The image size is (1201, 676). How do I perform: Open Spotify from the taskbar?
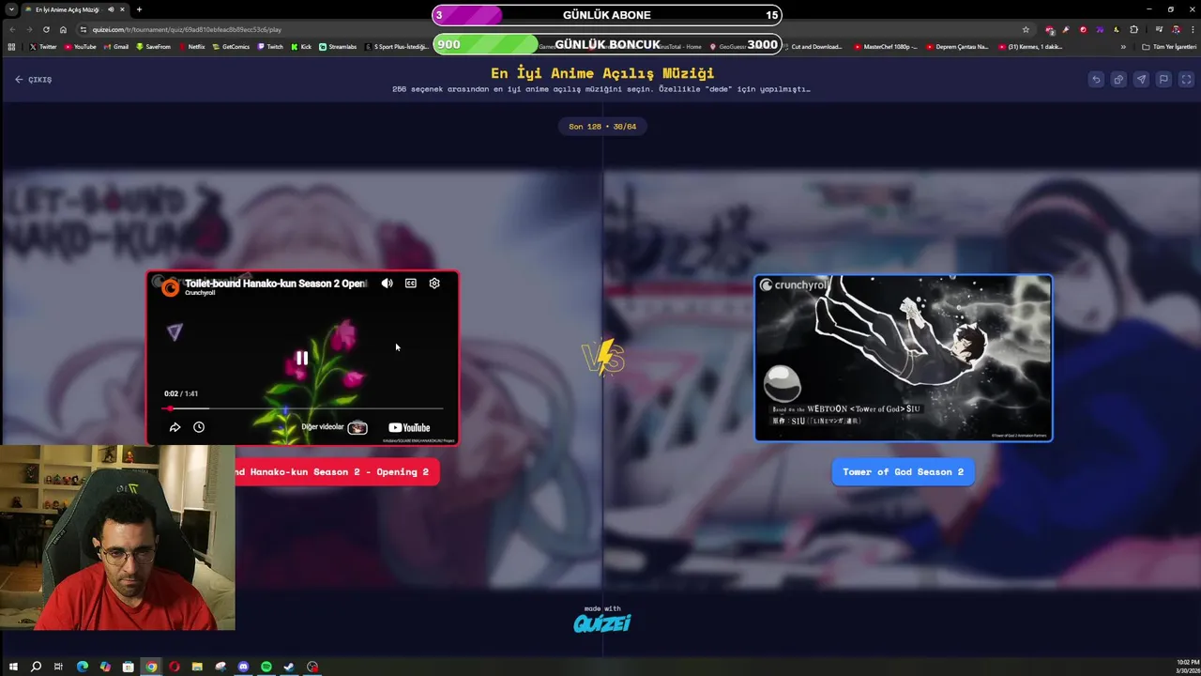pyautogui.click(x=266, y=667)
